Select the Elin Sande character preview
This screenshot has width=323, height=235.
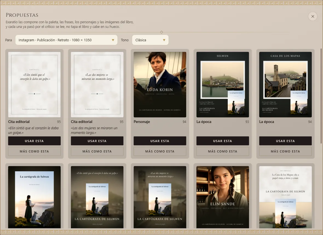click(x=223, y=197)
